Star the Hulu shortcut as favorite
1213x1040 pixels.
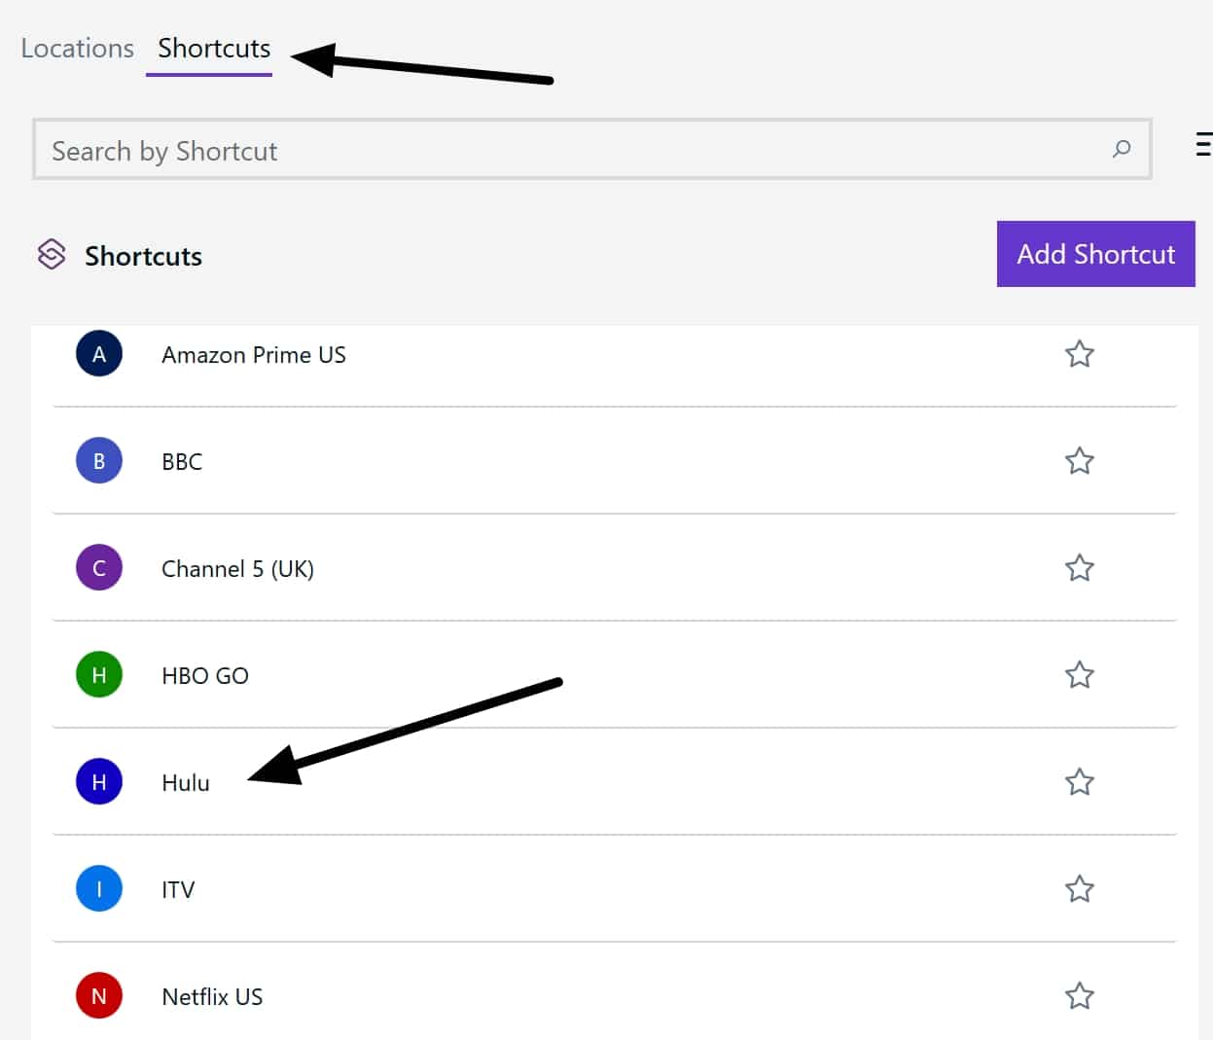(1080, 782)
